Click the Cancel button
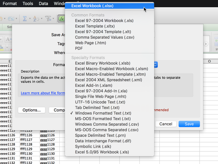Screen dimensions: 218x164 [166, 124]
